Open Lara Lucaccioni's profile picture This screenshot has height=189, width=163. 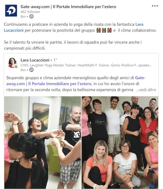click(x=12, y=63)
